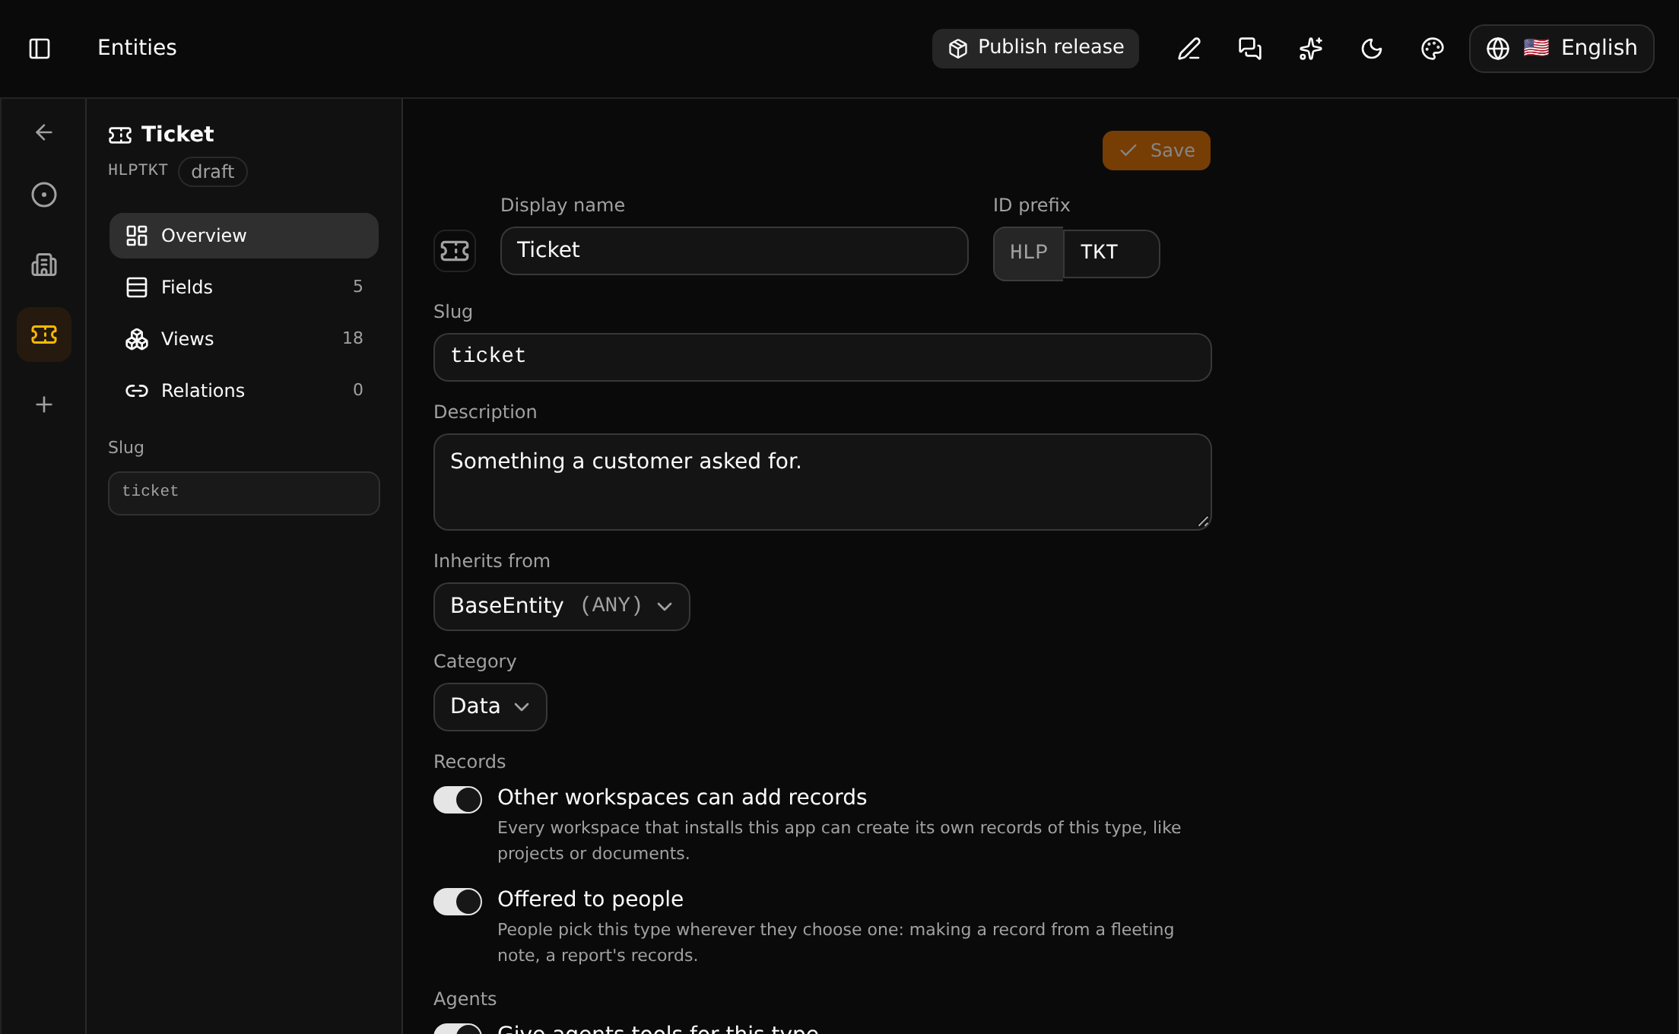Click the Entities header title
The image size is (1679, 1034).
pyautogui.click(x=137, y=48)
